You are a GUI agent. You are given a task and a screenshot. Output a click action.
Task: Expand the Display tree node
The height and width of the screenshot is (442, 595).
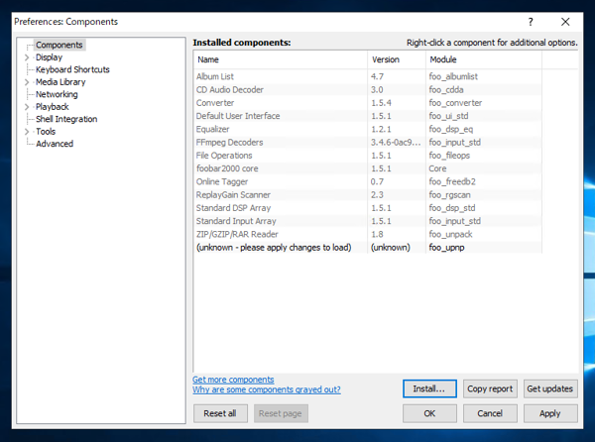click(x=27, y=57)
